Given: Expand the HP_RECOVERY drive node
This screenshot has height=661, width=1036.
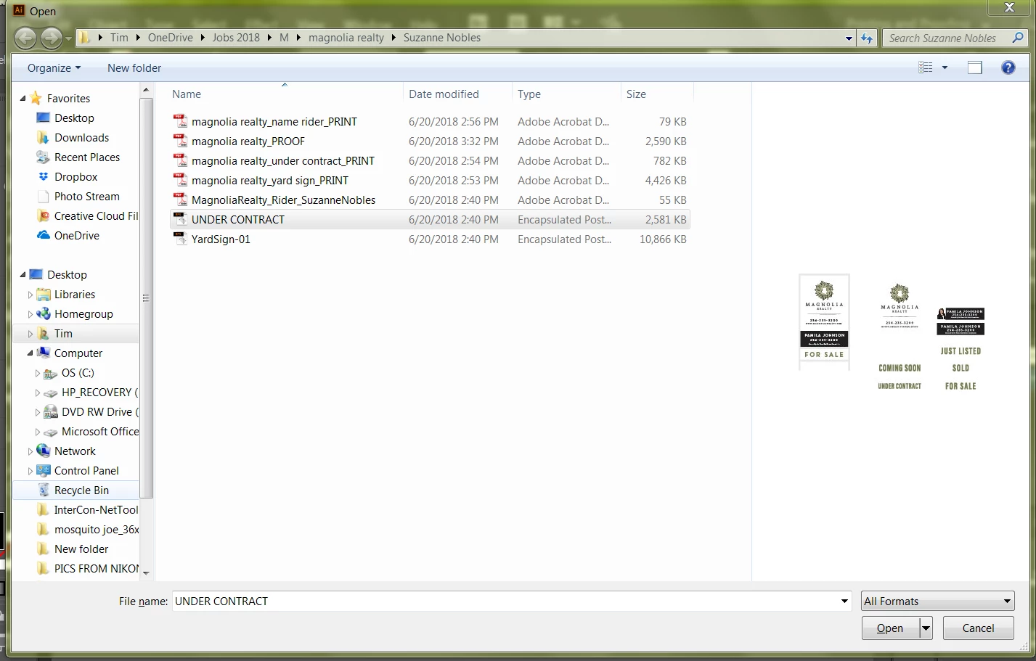Looking at the screenshot, I should click(x=38, y=393).
